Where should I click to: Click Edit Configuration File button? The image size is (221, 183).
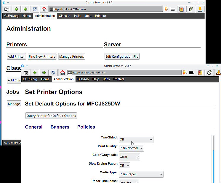(122, 56)
